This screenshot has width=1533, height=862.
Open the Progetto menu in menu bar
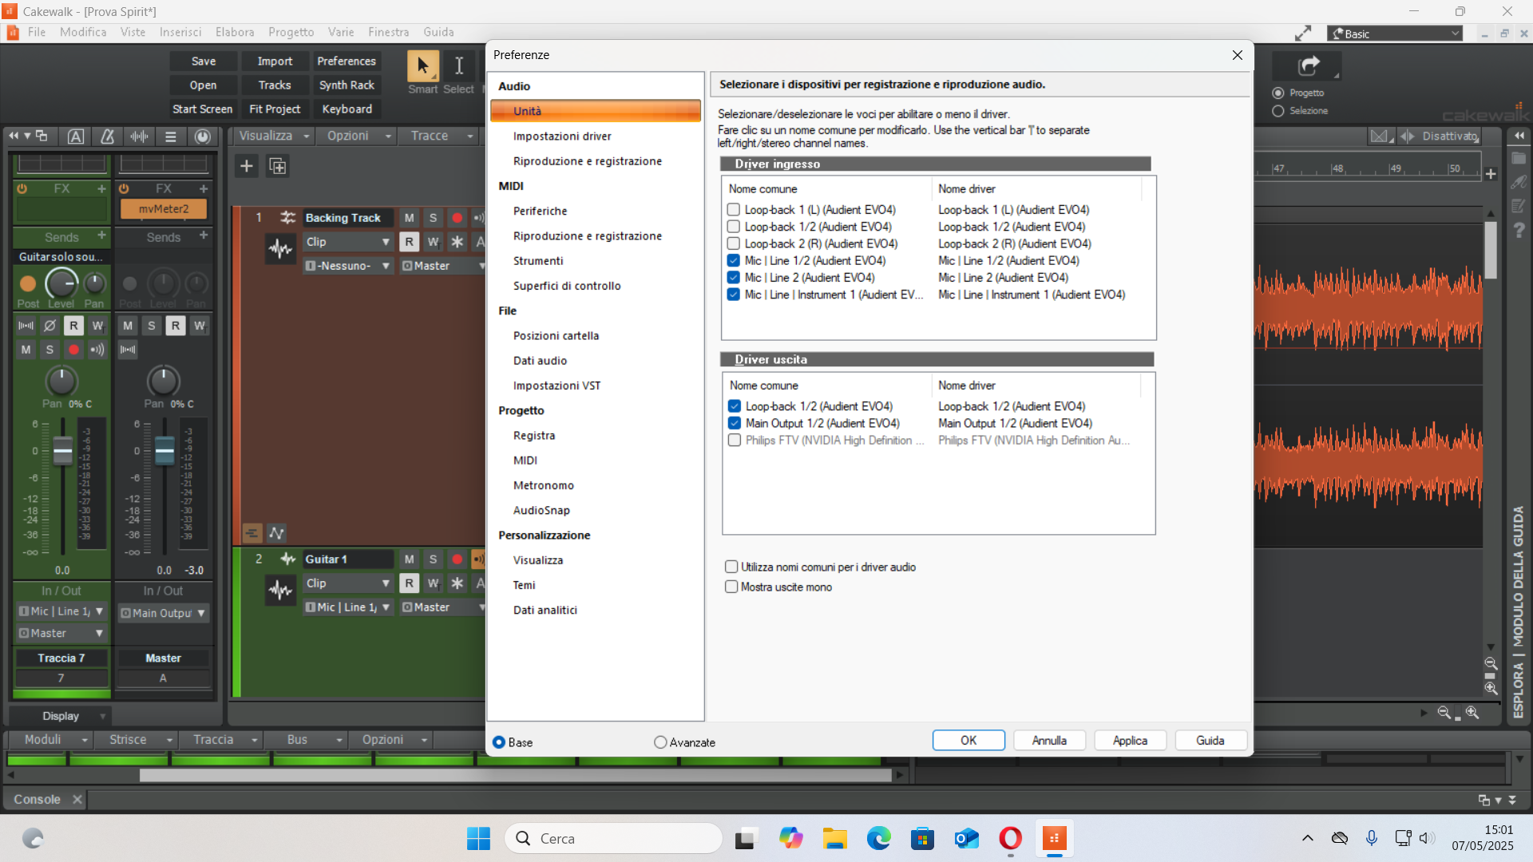291,32
